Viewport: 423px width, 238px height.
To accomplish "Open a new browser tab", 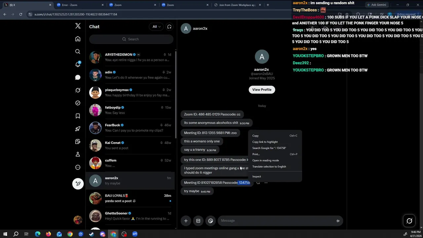I will coord(268,5).
